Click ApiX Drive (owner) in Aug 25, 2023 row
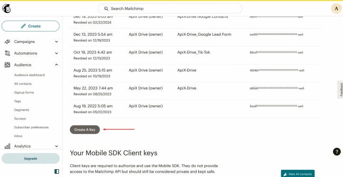The image size is (343, 177). point(146,70)
